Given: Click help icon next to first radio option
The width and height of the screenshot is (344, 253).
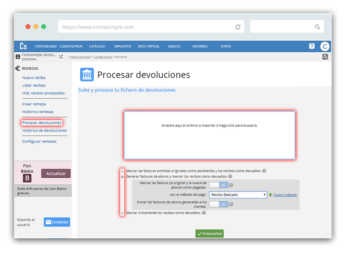Looking at the screenshot, I should (x=264, y=171).
